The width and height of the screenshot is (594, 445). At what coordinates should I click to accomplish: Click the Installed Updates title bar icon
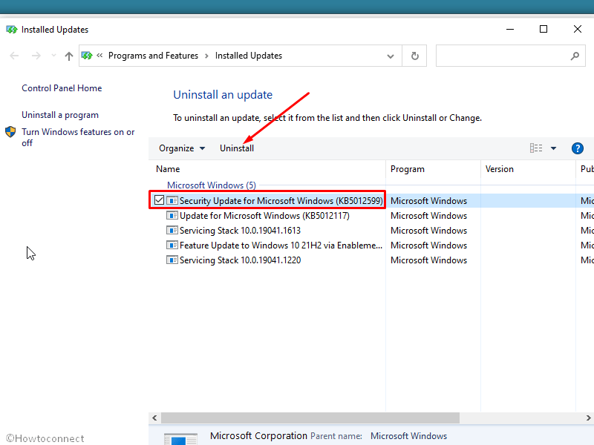point(11,30)
